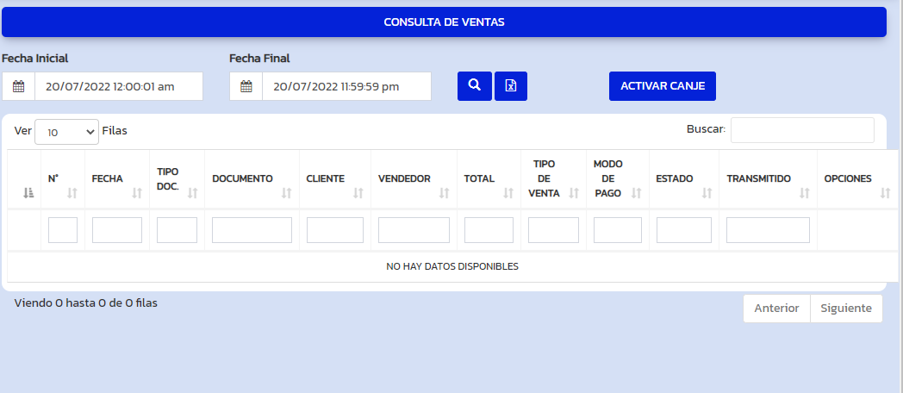Sort the table by the VENDEDOR column
This screenshot has width=903, height=393.
(x=413, y=179)
